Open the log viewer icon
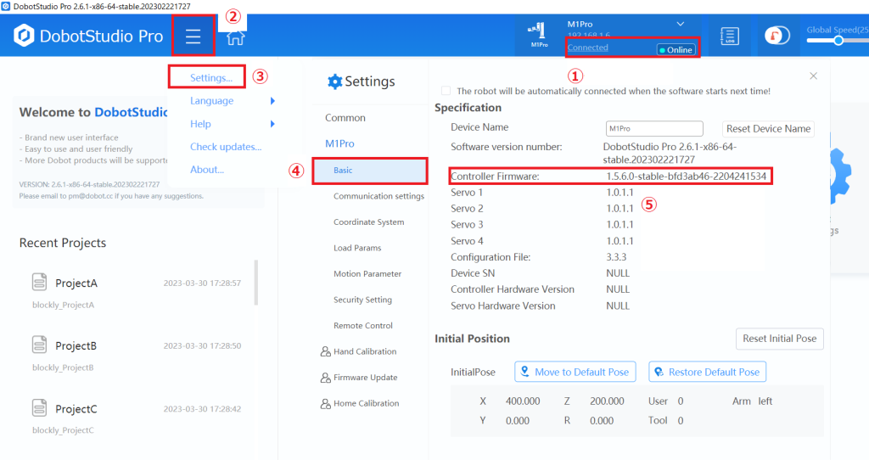Image resolution: width=869 pixels, height=460 pixels. click(x=729, y=36)
